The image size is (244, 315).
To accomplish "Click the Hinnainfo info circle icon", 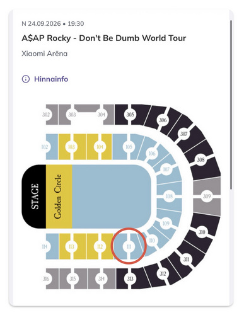I will (x=26, y=79).
